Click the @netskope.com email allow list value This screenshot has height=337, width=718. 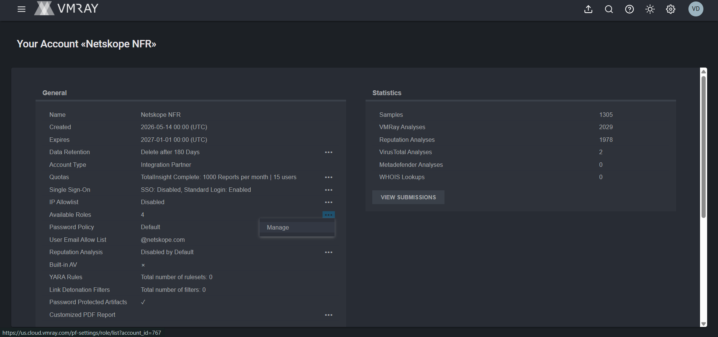[x=163, y=240]
